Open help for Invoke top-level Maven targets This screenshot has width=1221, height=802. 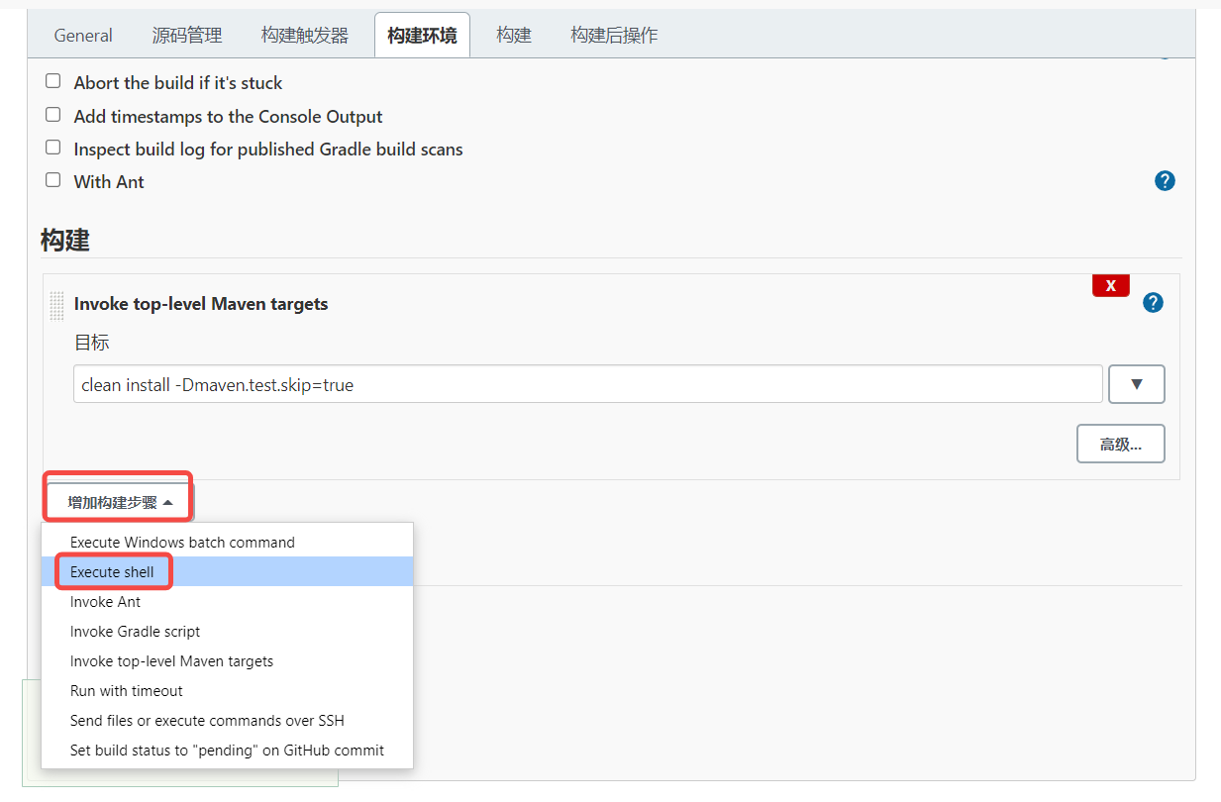(1153, 303)
